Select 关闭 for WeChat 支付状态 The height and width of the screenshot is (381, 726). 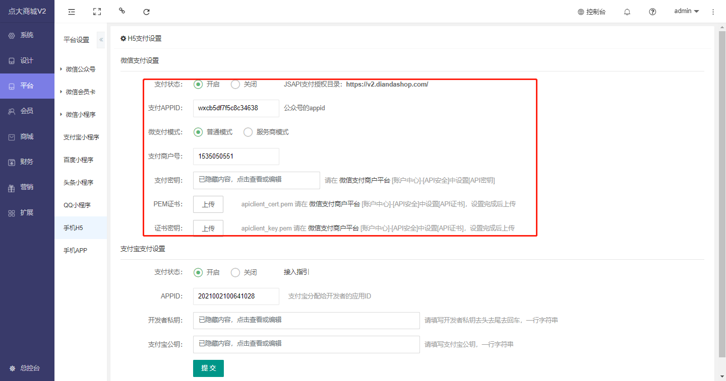point(235,85)
